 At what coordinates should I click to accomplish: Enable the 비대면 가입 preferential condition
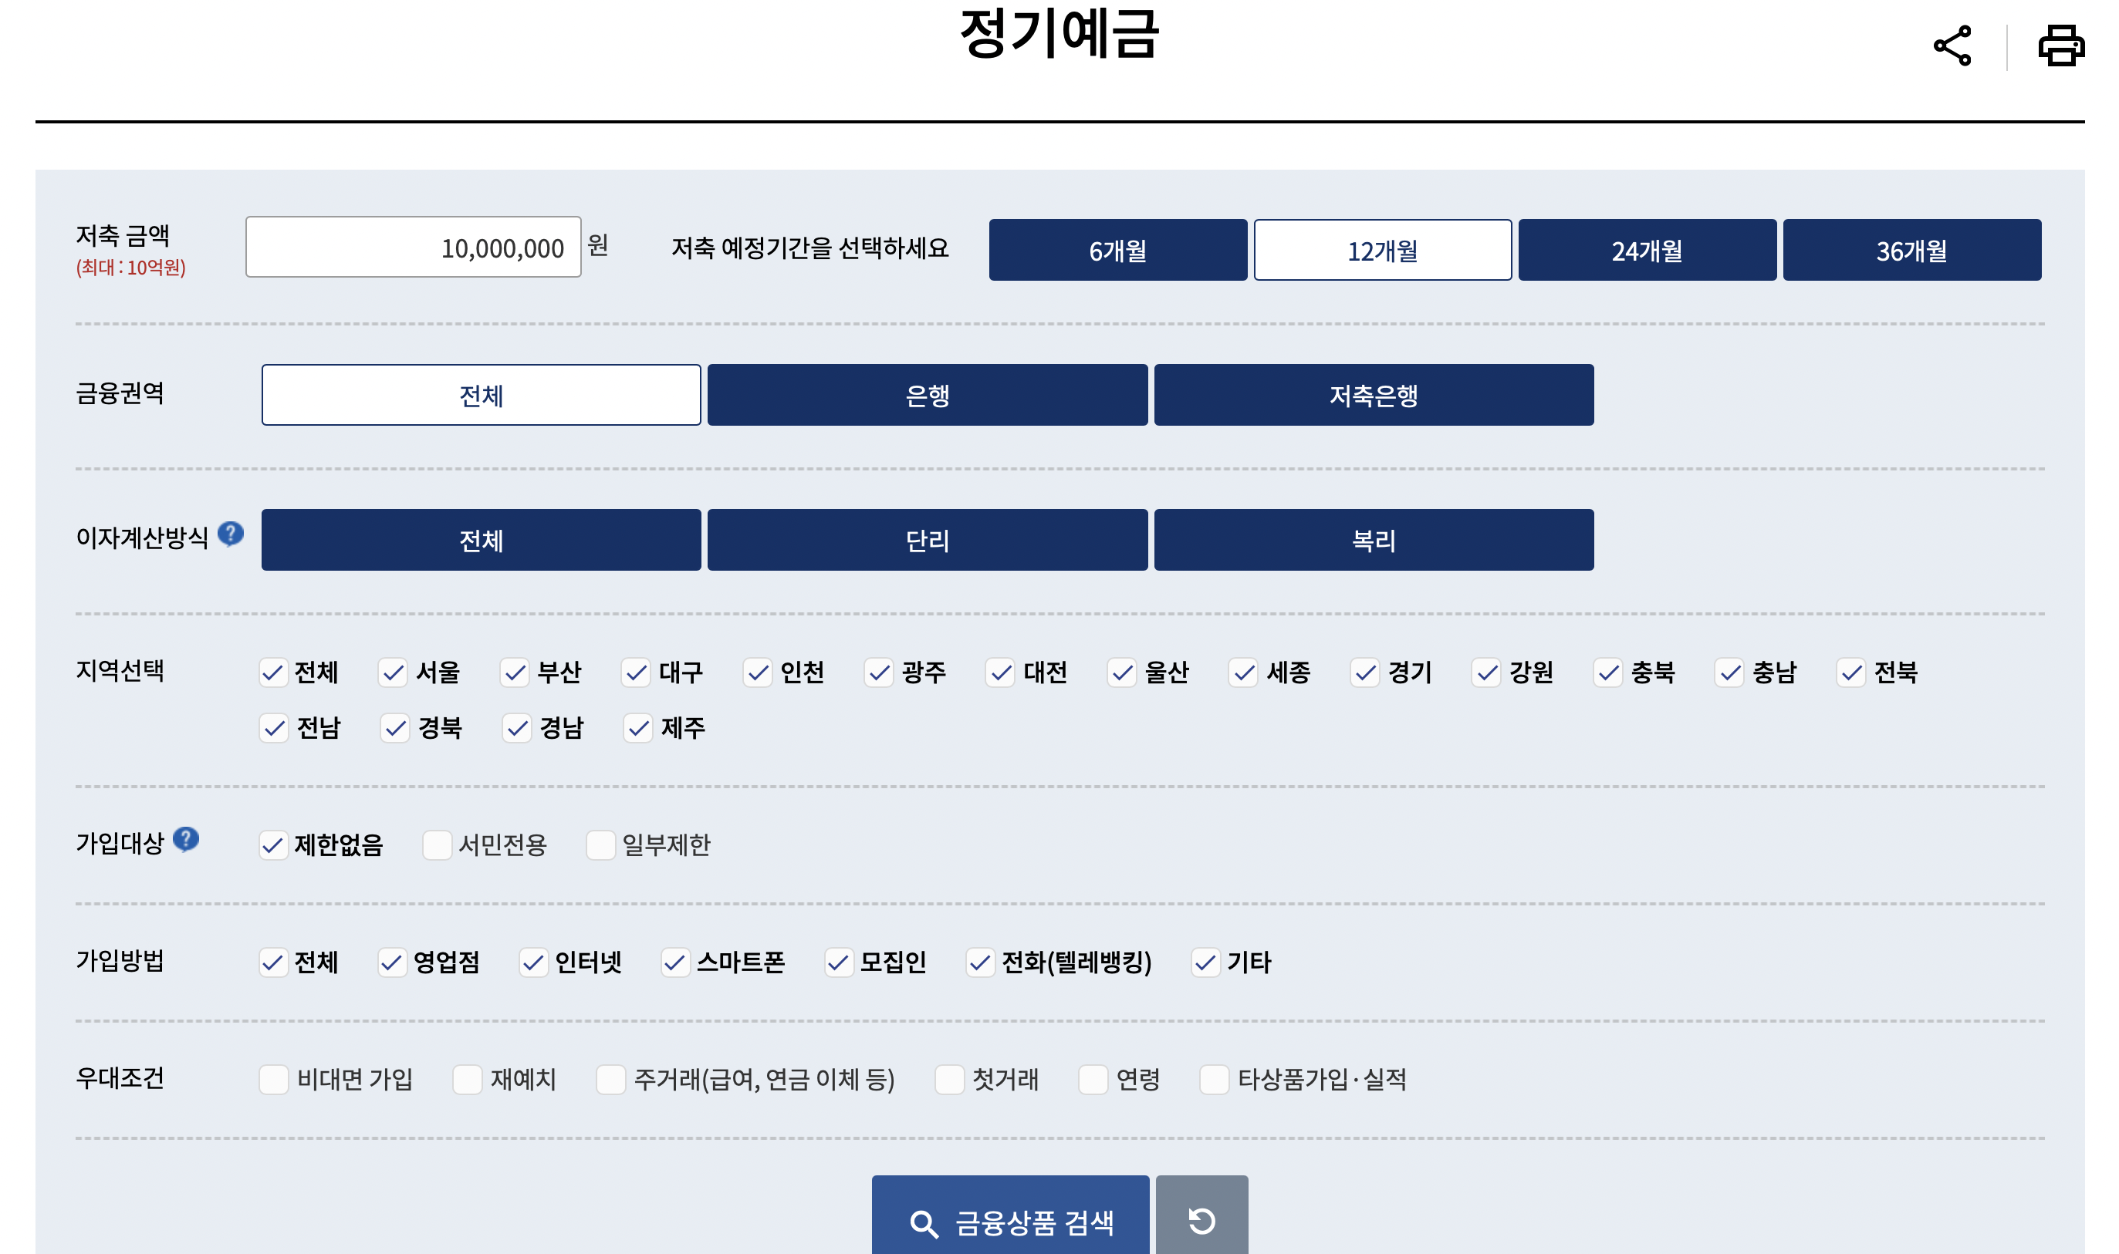click(273, 1078)
